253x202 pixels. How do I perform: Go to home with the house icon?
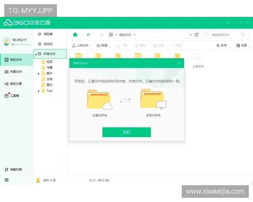coord(75,35)
